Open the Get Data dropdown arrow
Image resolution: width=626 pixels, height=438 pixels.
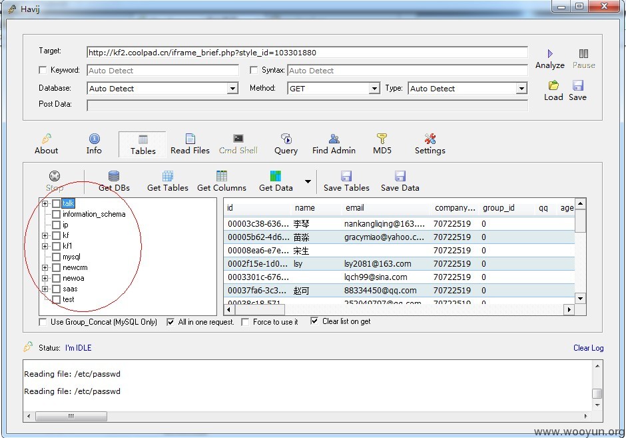pos(308,181)
